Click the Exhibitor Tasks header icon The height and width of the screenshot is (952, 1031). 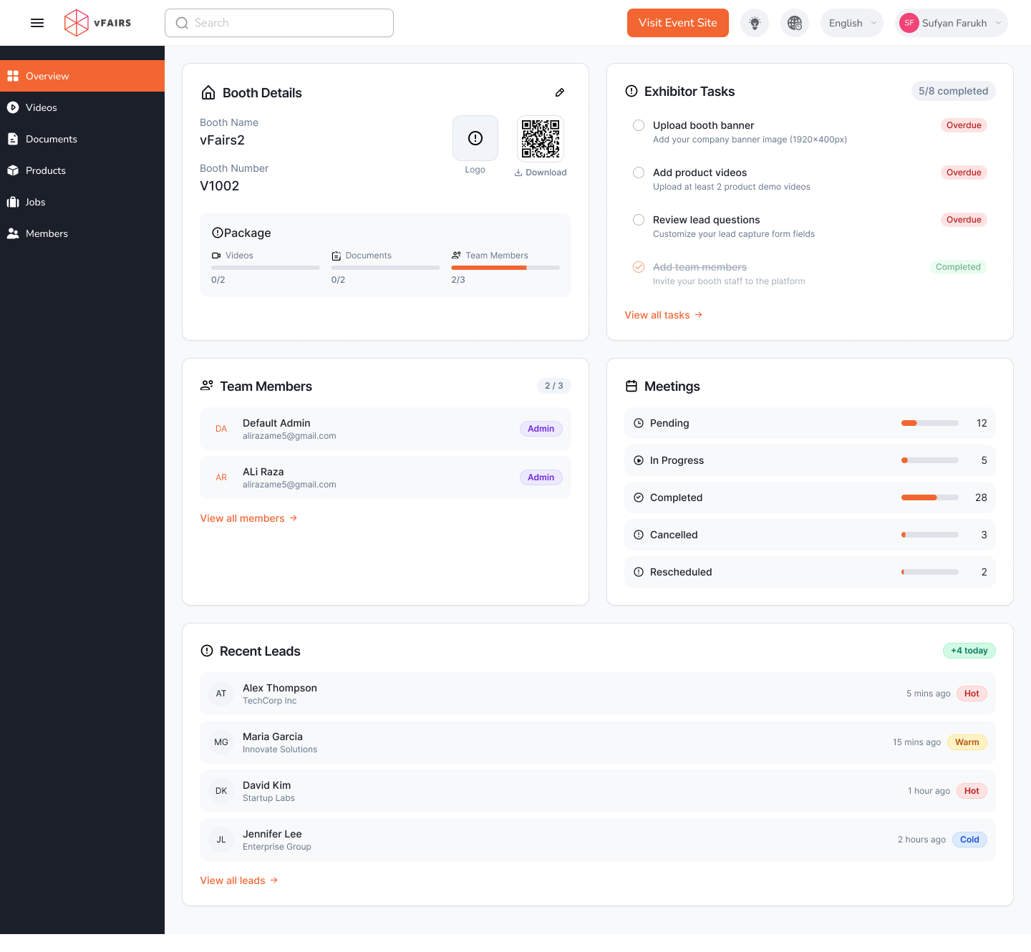click(631, 91)
